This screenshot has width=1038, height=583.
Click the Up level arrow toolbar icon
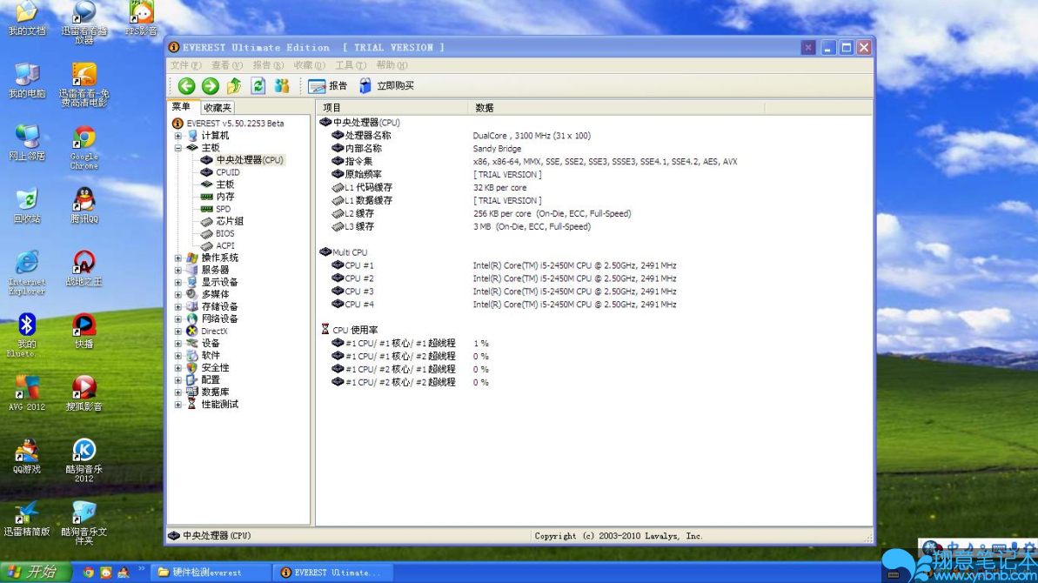234,85
